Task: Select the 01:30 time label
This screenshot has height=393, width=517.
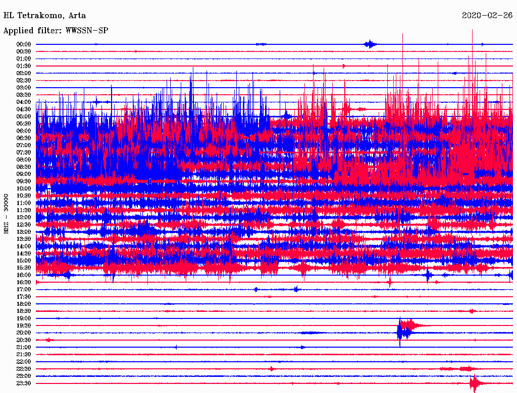Action: coord(24,66)
